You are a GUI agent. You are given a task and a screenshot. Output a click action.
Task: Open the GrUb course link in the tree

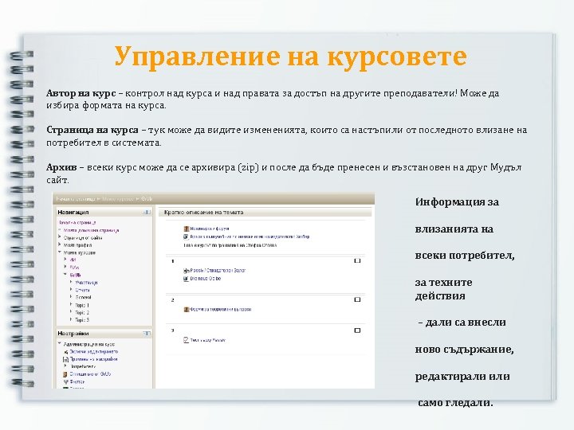(x=75, y=275)
